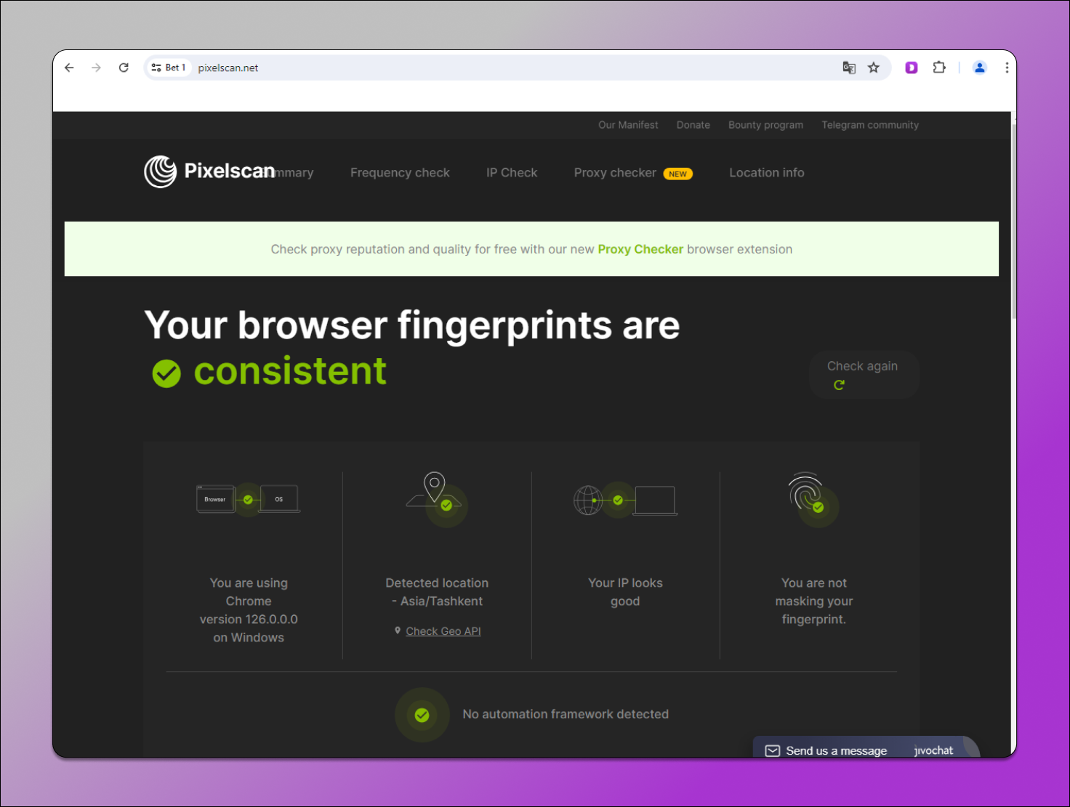Screen dimensions: 1070x807
Task: Open the Telegram community link
Action: coord(869,125)
